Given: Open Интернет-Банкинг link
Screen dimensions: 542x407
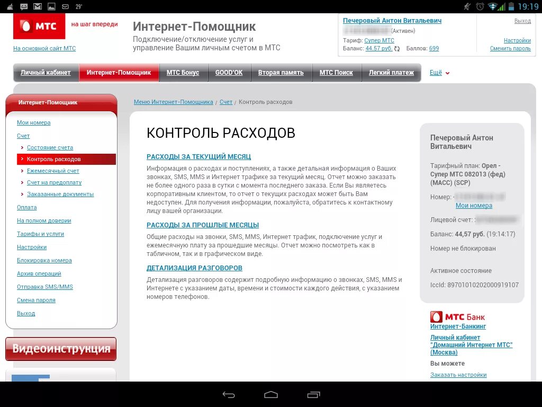Looking at the screenshot, I should click(458, 326).
